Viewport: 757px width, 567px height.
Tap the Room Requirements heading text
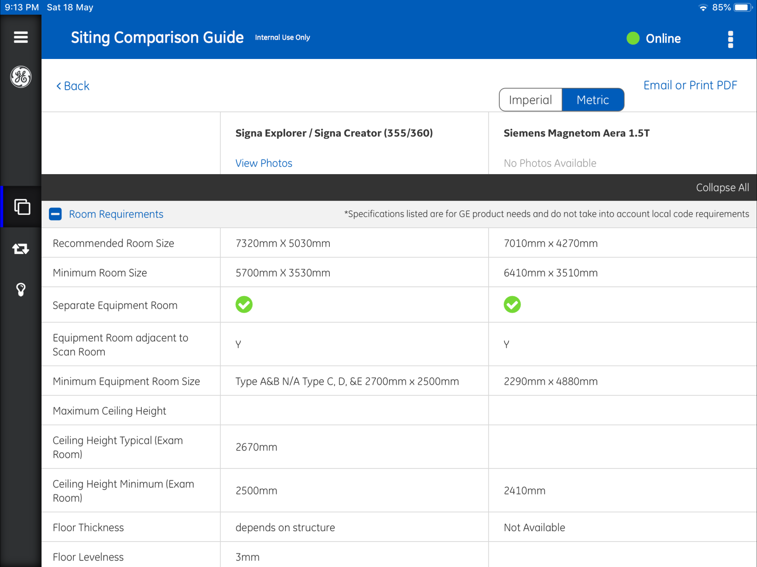116,214
